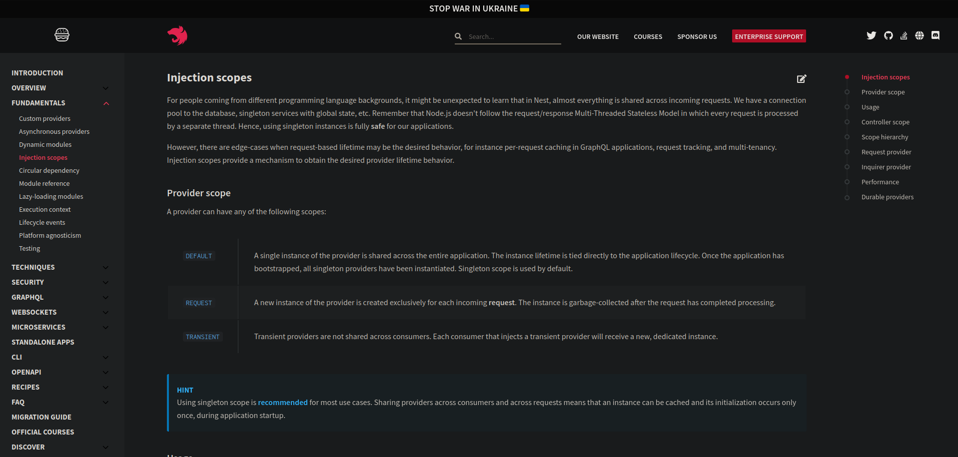
Task: Expand the Recipes section chevron
Action: [105, 388]
